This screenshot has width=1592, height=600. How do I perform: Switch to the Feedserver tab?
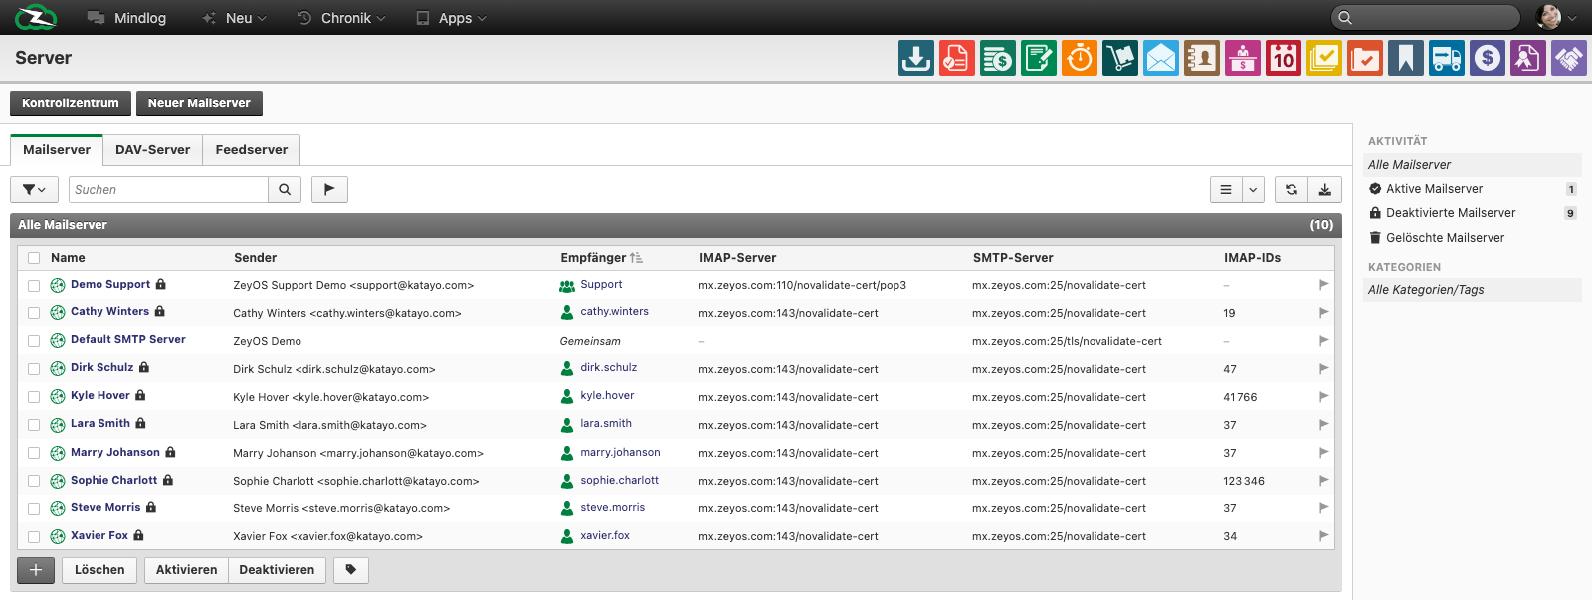pyautogui.click(x=252, y=150)
